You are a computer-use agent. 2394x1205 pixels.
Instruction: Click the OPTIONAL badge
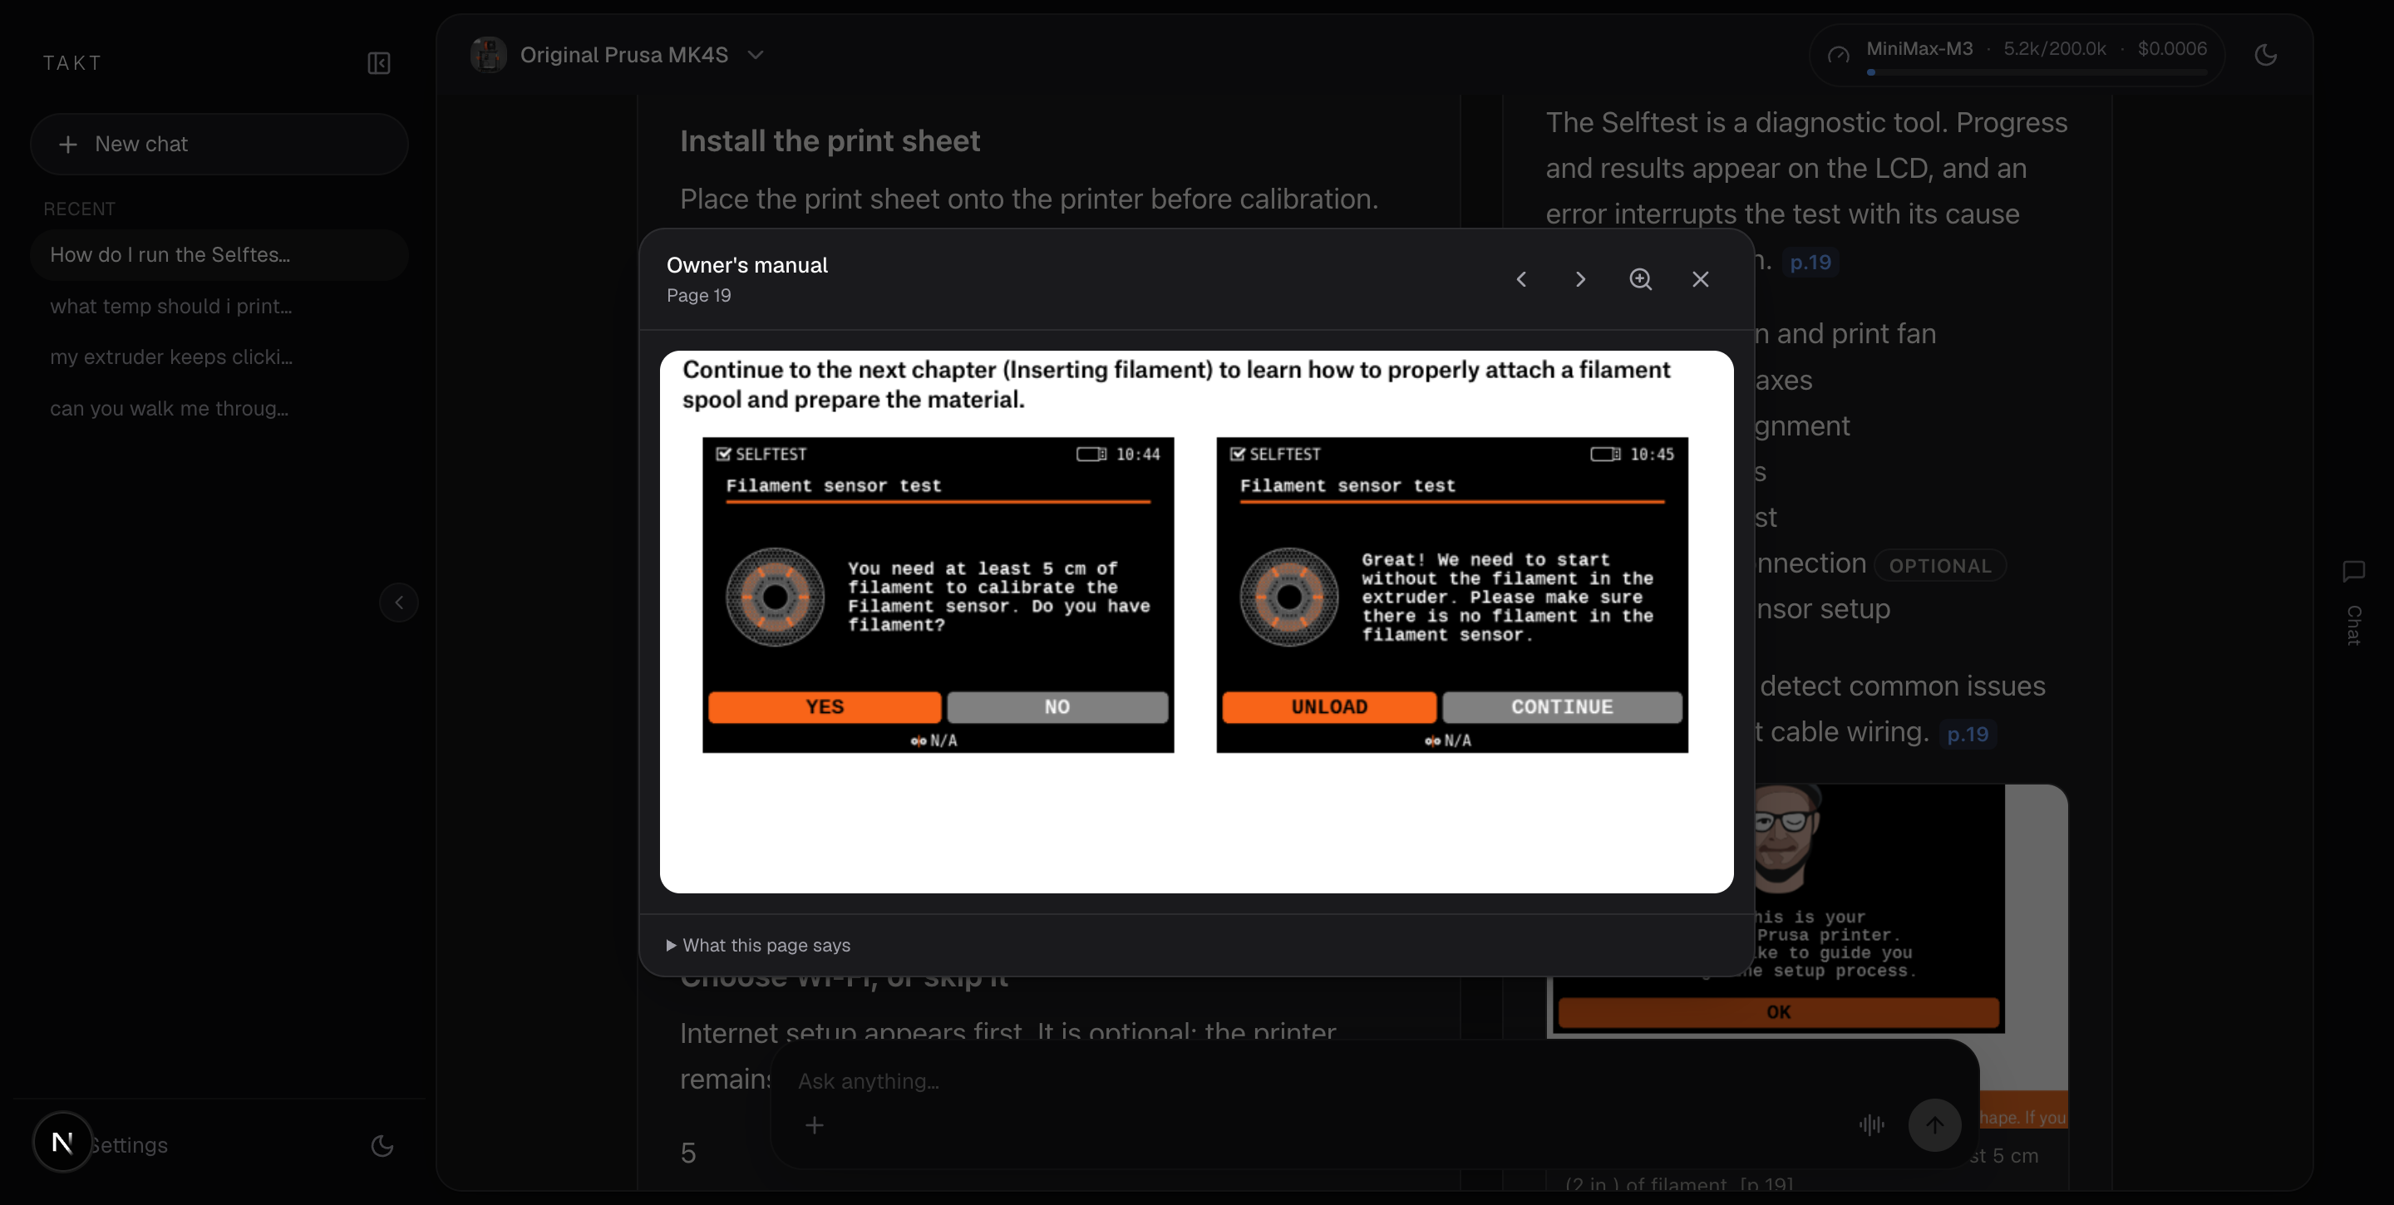click(1939, 565)
